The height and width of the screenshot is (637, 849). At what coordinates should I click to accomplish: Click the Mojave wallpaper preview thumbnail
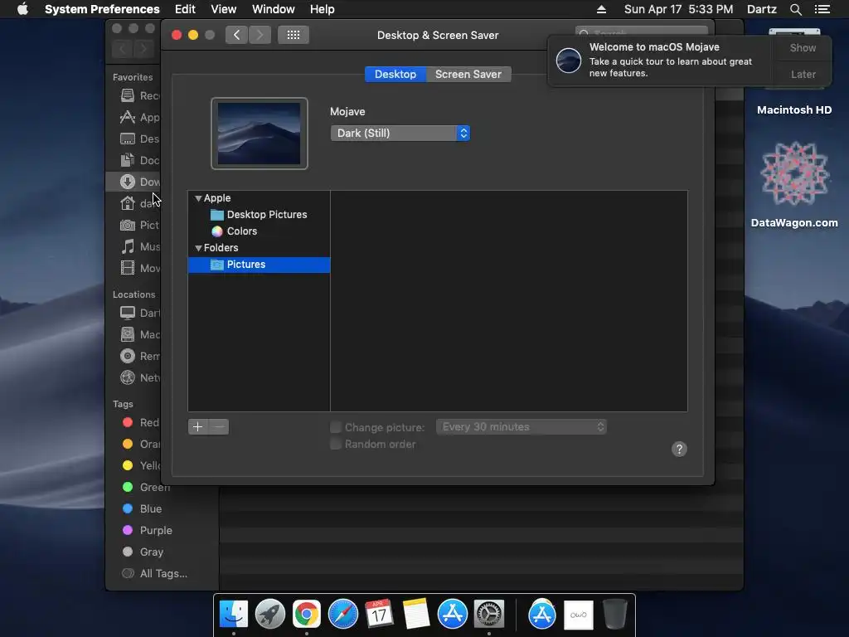(260, 134)
